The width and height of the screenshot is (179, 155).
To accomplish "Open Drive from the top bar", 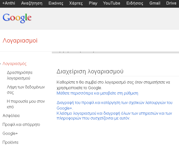I will (171, 3).
